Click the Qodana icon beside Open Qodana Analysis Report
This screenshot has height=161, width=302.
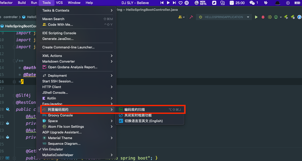44,67
